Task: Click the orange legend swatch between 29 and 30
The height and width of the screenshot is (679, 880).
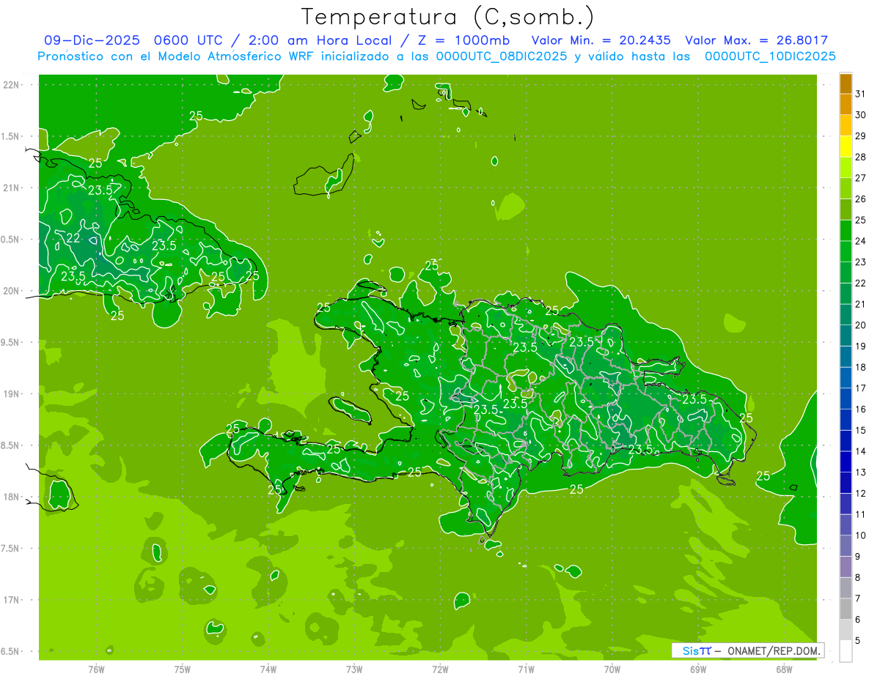Action: pyautogui.click(x=846, y=125)
